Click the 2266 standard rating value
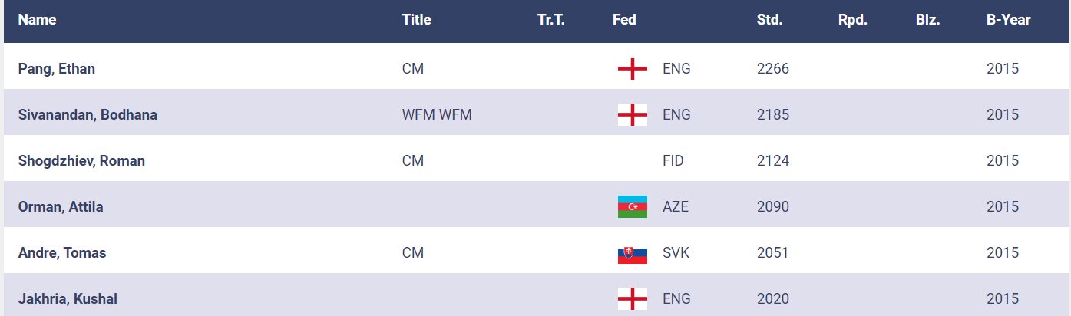Screen dimensions: 1071x316 (x=772, y=69)
